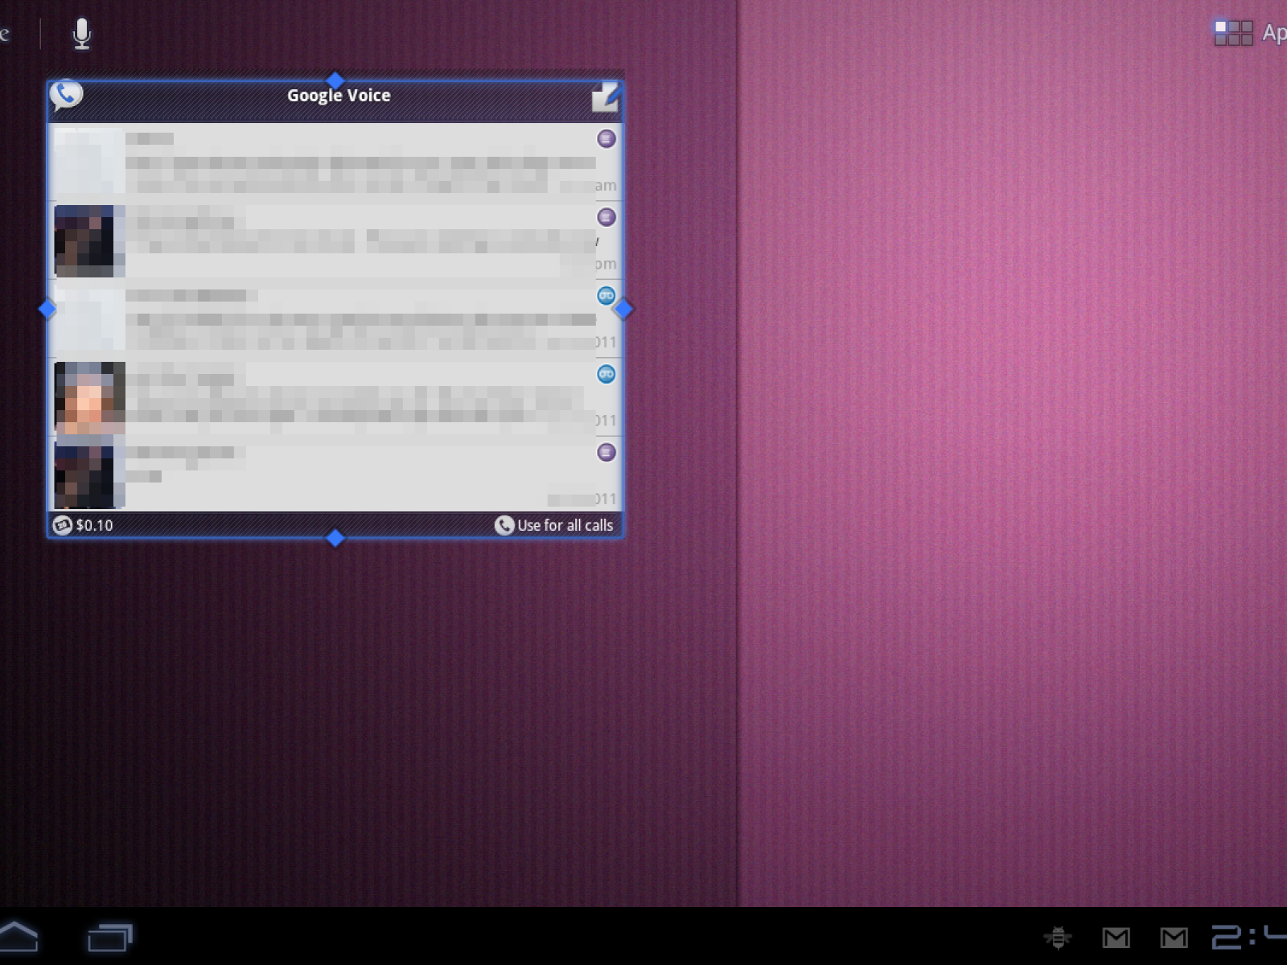Click the 'Use for all calls' setting
Screen dimensions: 1287x965
click(554, 525)
